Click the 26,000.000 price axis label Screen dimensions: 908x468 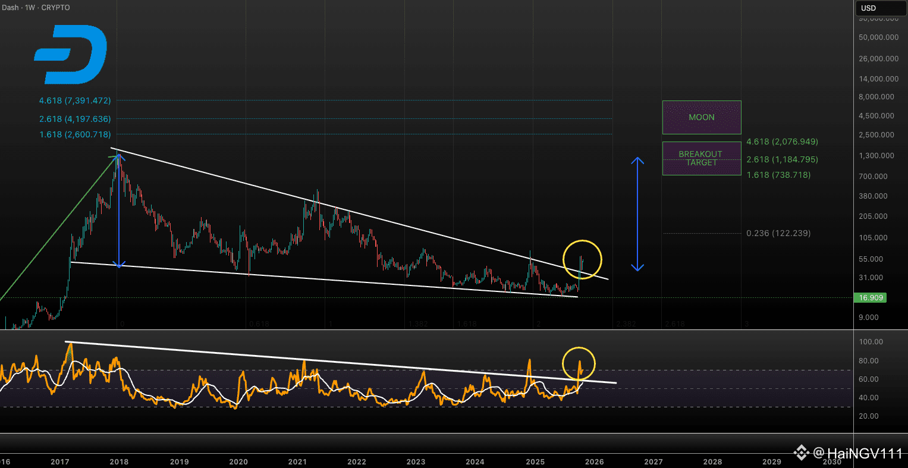coord(878,59)
